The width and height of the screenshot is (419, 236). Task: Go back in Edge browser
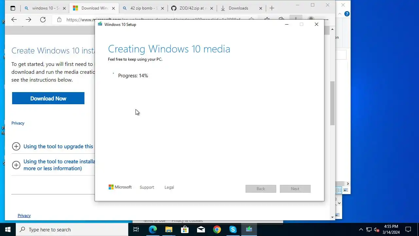(14, 20)
